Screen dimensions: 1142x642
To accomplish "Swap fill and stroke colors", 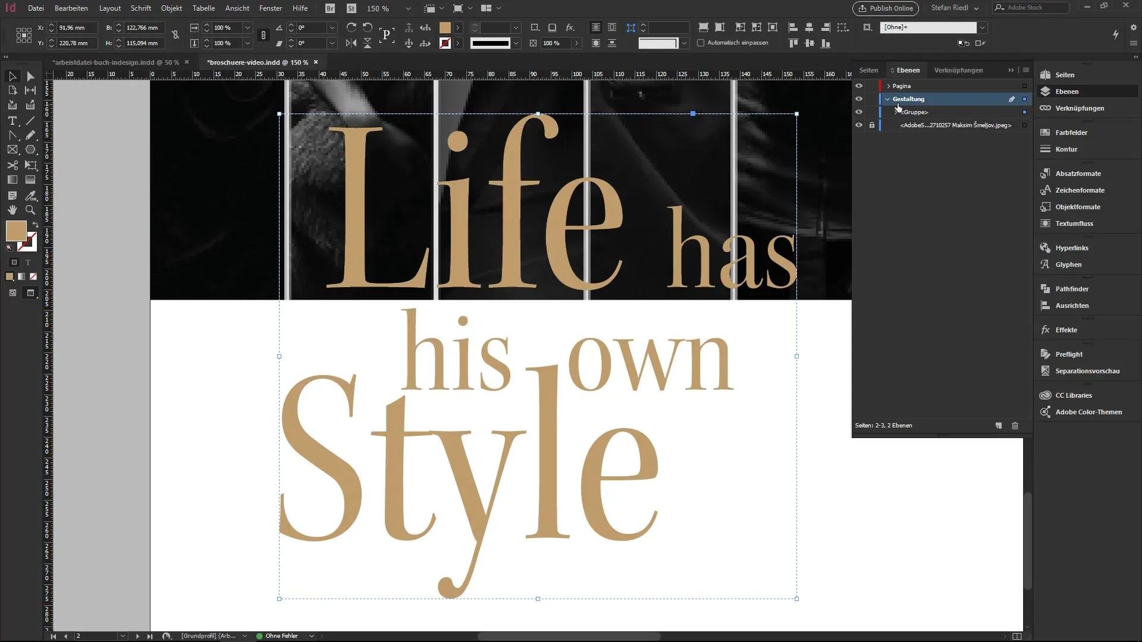I will coord(36,225).
